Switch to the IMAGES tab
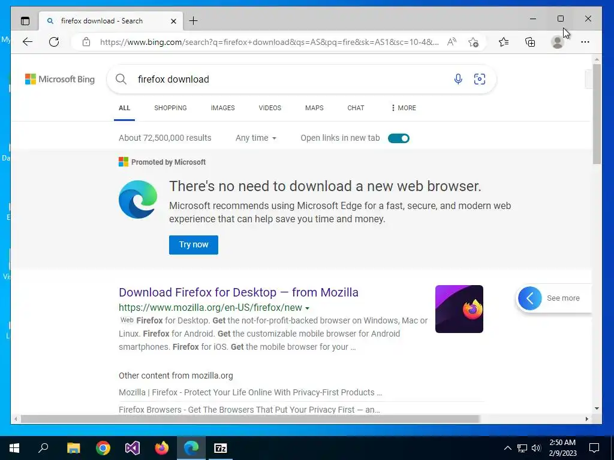 click(x=223, y=108)
